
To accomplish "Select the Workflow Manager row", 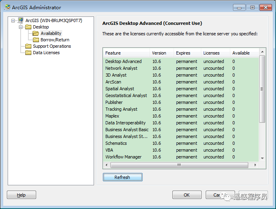I will point(181,157).
